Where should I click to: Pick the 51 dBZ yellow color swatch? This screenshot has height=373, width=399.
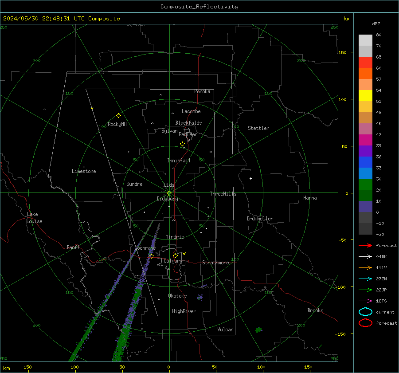[365, 95]
